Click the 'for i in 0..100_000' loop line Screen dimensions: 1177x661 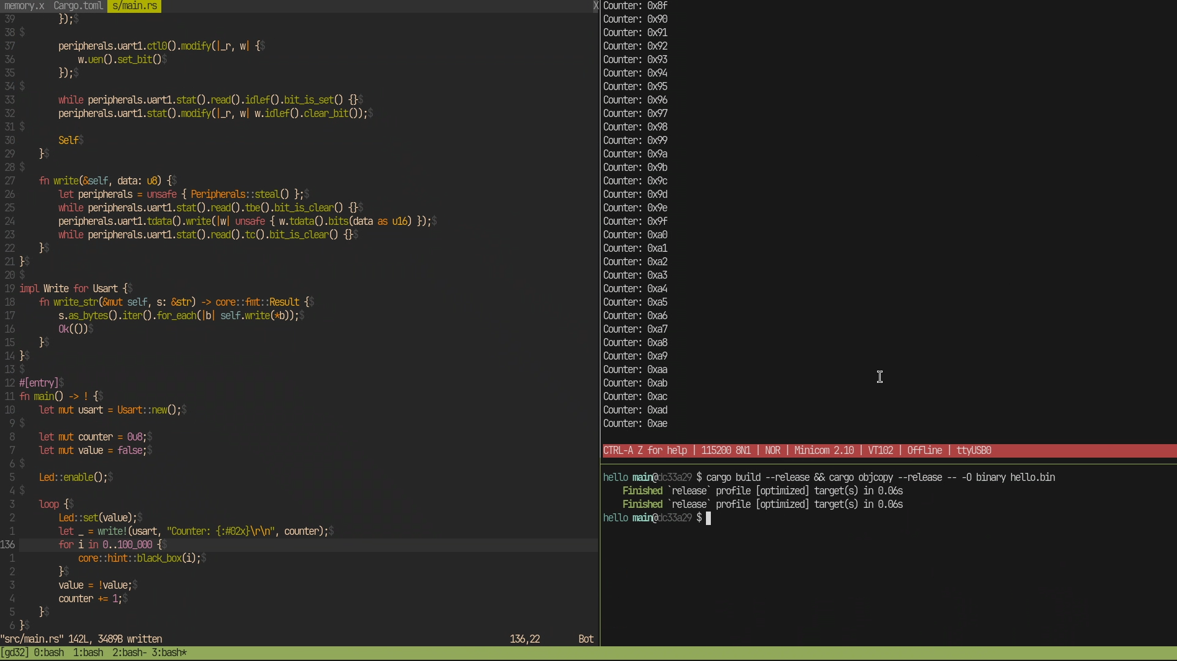pos(110,545)
